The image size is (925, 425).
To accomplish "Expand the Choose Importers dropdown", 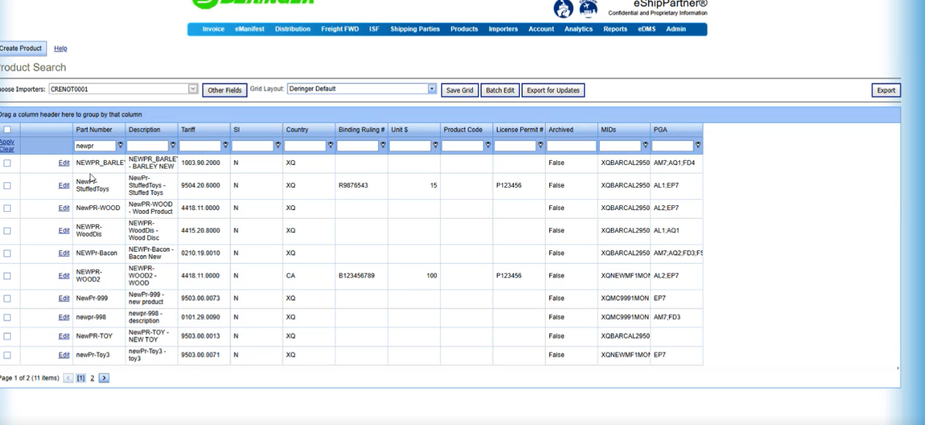I will click(x=193, y=89).
